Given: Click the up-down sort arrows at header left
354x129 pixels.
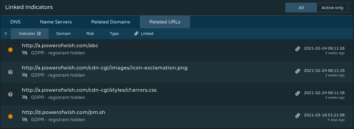Looking at the screenshot, I should [x=6, y=34].
